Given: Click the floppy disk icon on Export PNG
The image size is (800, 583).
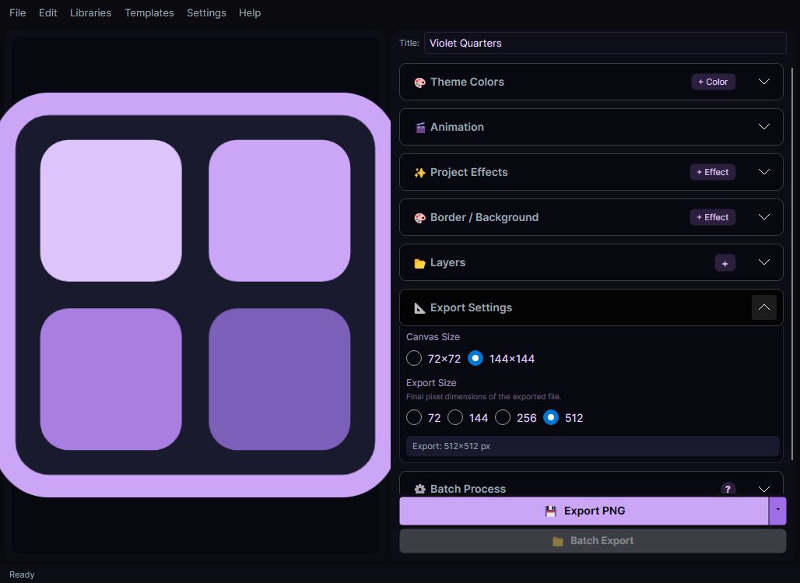Looking at the screenshot, I should tap(550, 511).
